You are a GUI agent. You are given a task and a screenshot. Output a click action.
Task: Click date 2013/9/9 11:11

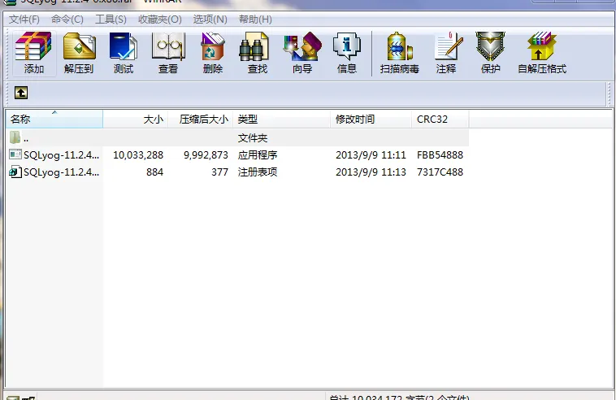click(371, 155)
